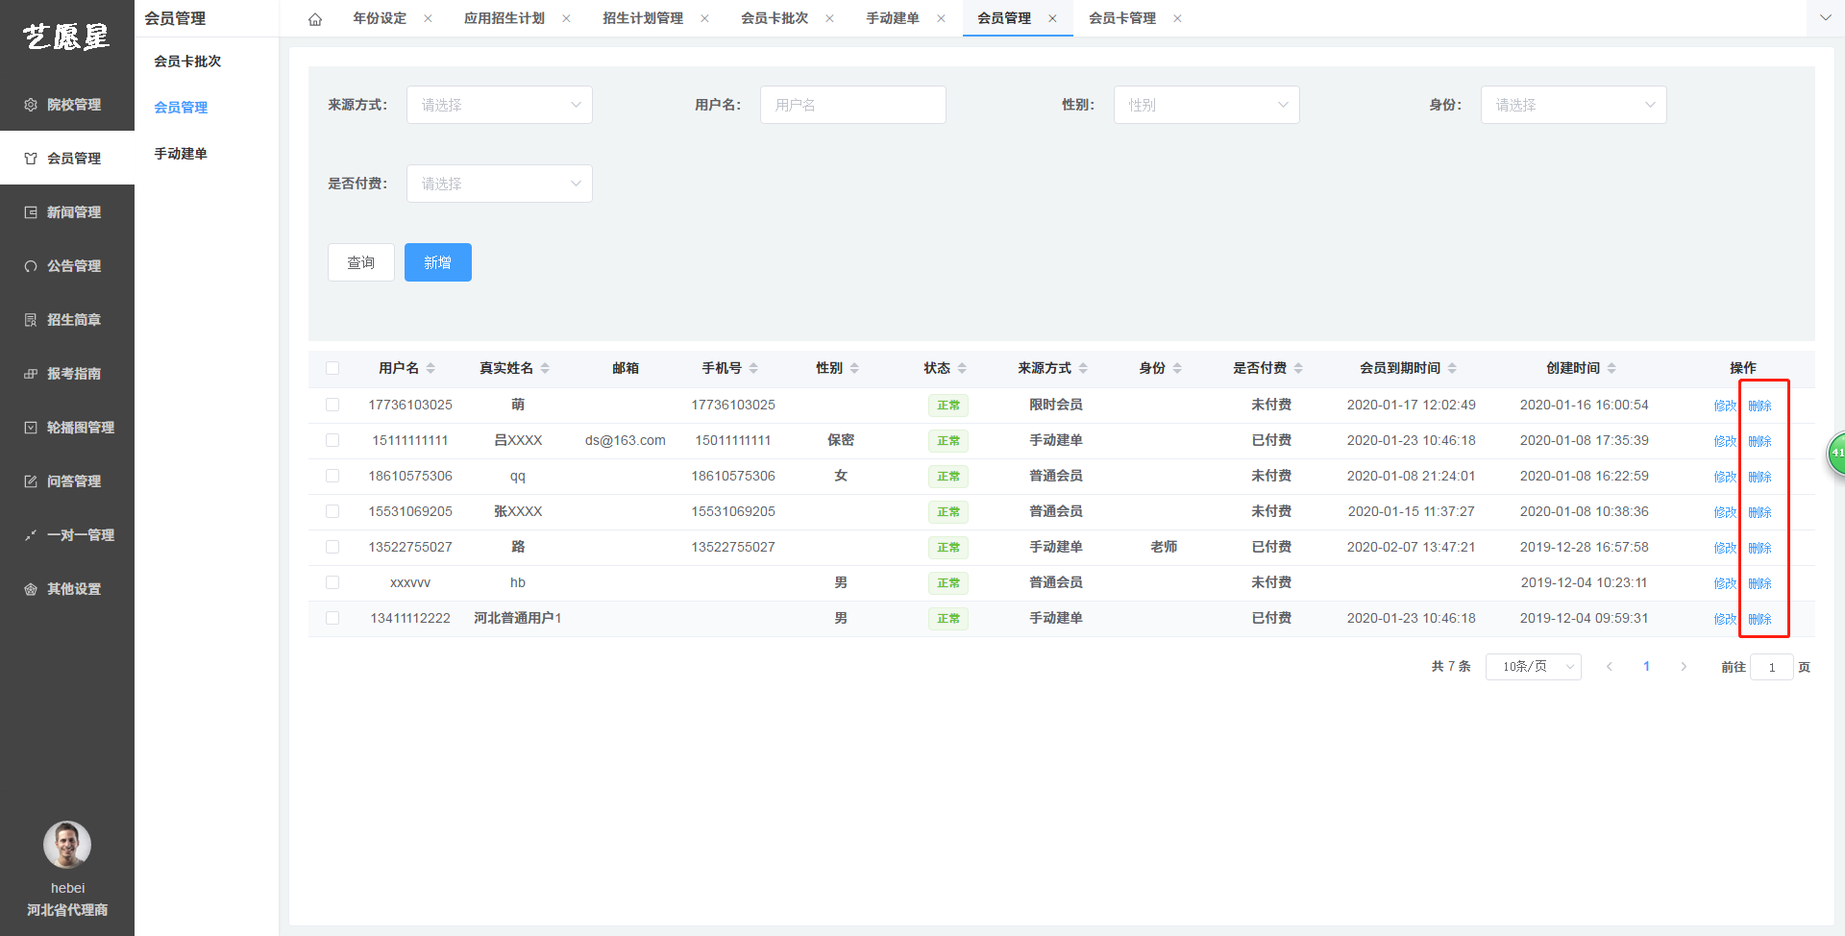Check row for user 13411112222
The image size is (1845, 936).
pyautogui.click(x=332, y=618)
